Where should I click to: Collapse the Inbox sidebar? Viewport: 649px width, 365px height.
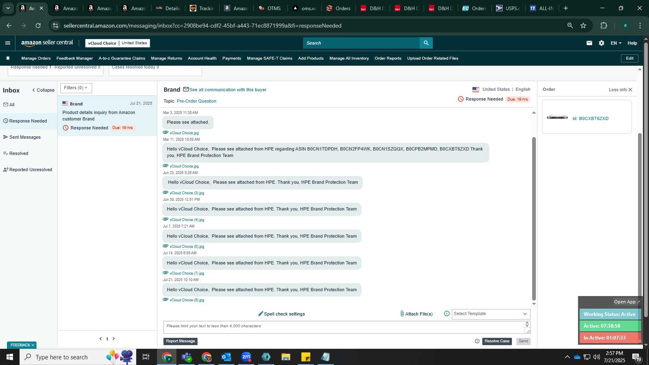pos(43,90)
